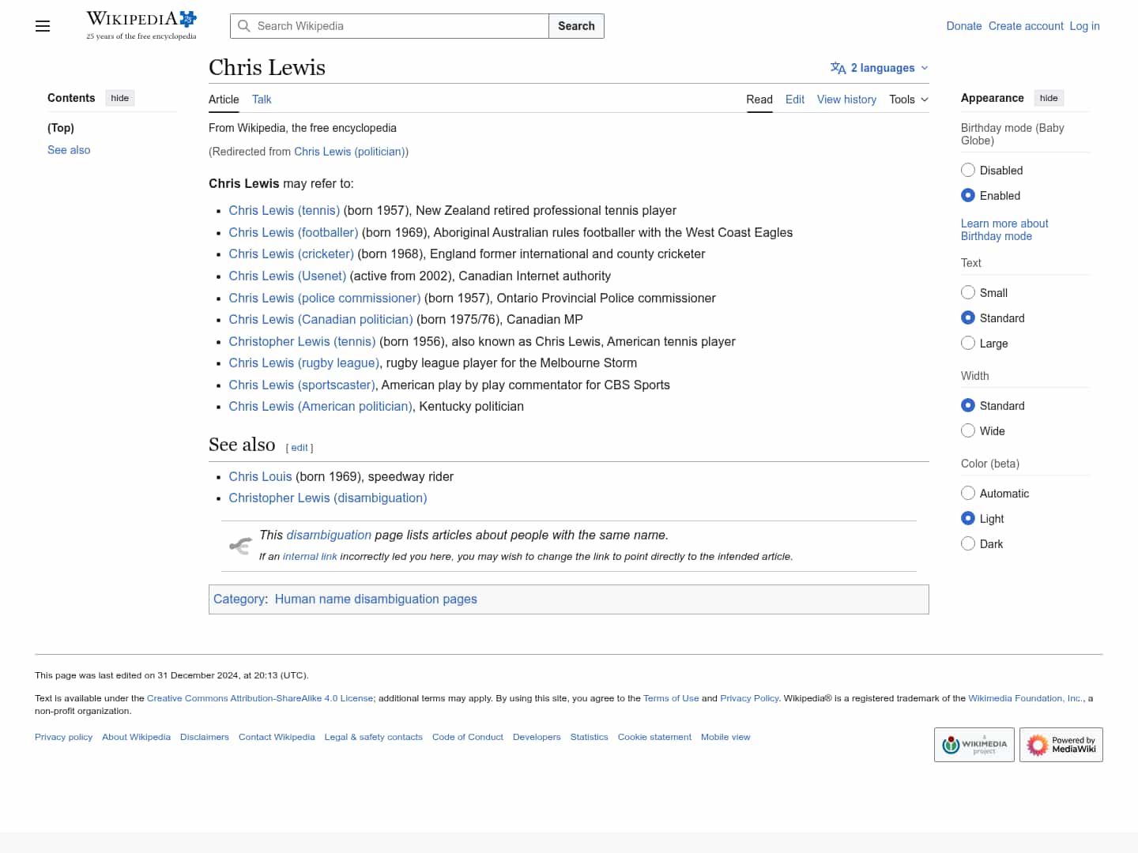Click the magnifying glass search icon
This screenshot has width=1138, height=853.
[x=244, y=26]
